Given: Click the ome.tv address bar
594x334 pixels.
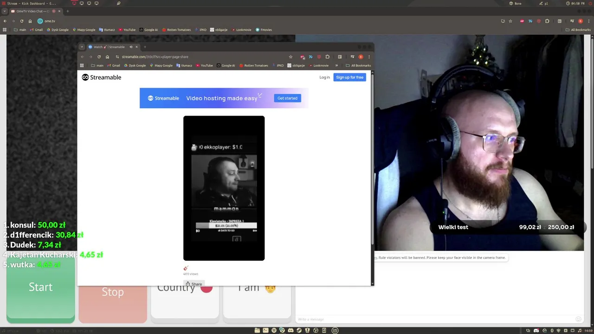Looking at the screenshot, I should (269, 21).
